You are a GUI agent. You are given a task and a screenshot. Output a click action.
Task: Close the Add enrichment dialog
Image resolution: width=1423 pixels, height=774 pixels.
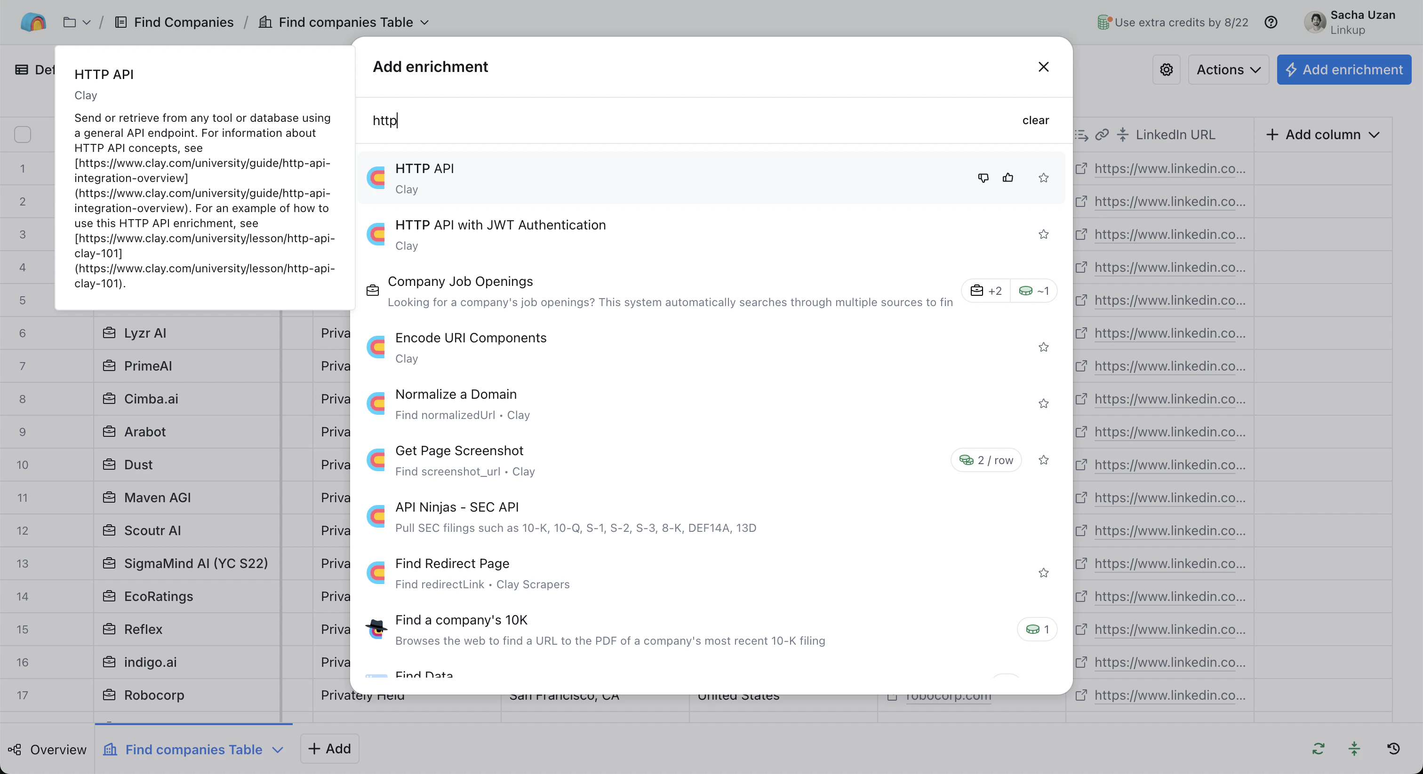pos(1043,67)
